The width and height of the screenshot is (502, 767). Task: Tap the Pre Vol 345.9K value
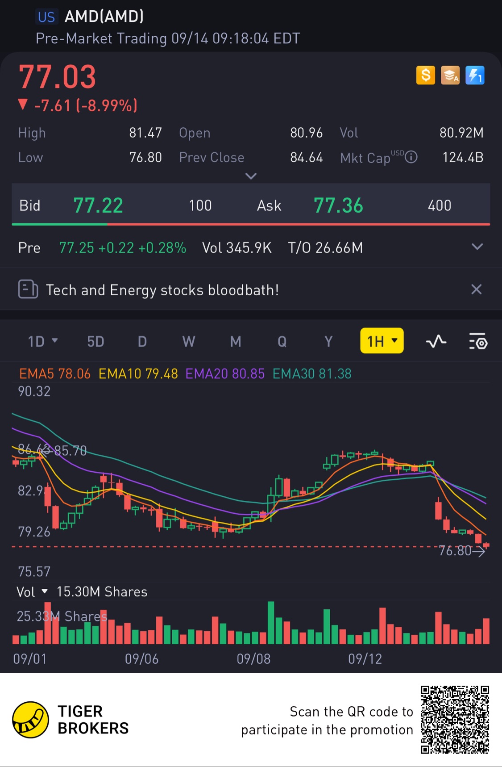click(237, 247)
